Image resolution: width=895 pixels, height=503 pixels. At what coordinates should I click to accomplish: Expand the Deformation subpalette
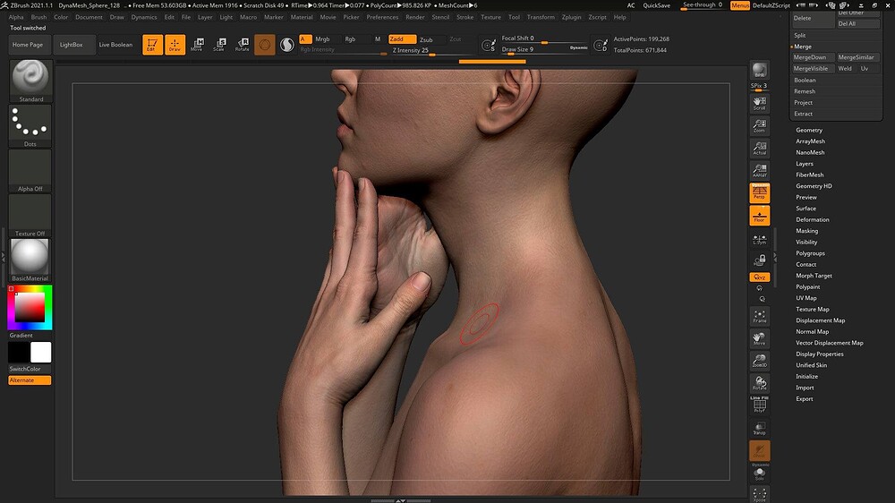813,220
